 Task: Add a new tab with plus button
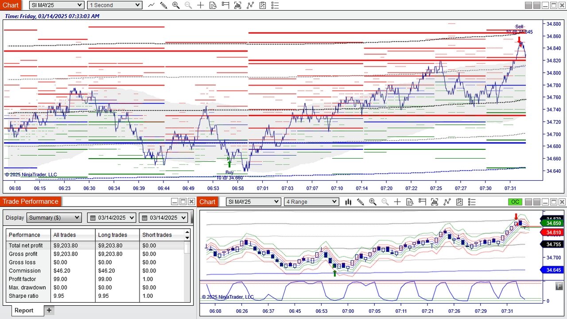coord(49,310)
